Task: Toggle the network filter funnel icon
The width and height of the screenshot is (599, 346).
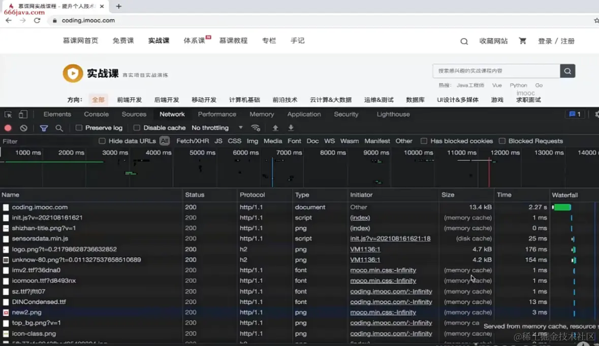Action: pos(44,128)
